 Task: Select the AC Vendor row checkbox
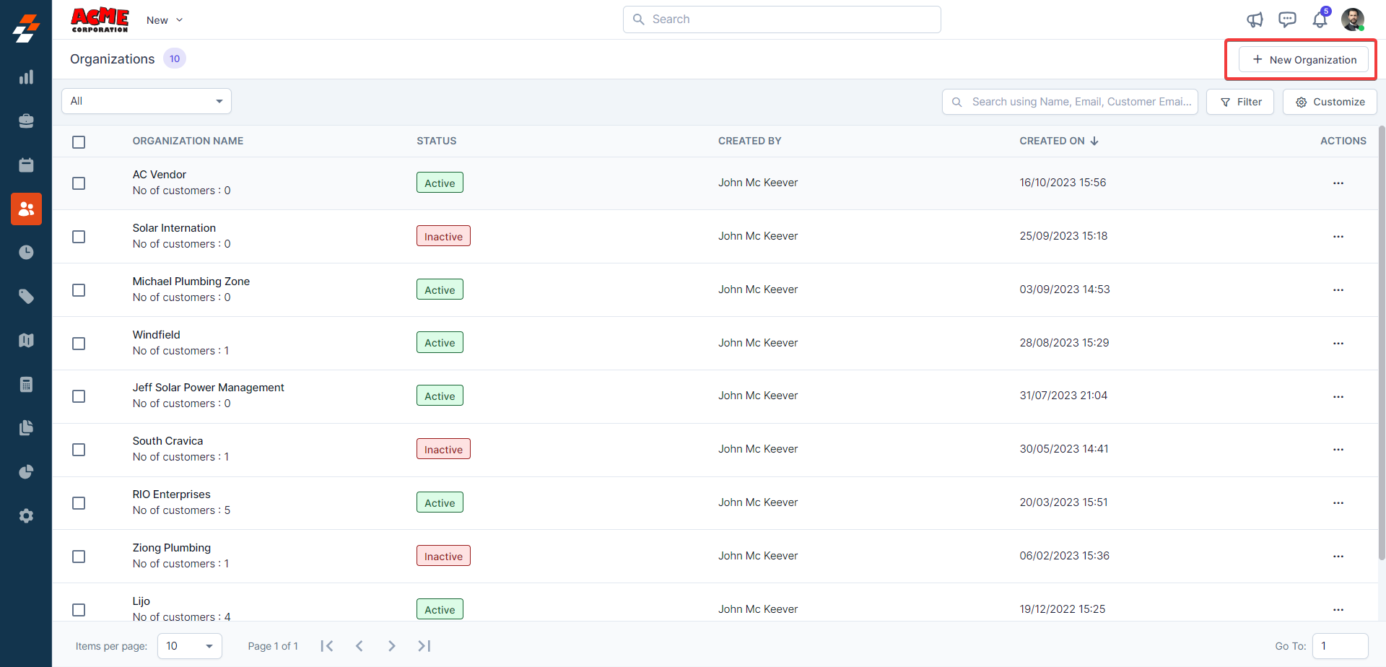[79, 183]
